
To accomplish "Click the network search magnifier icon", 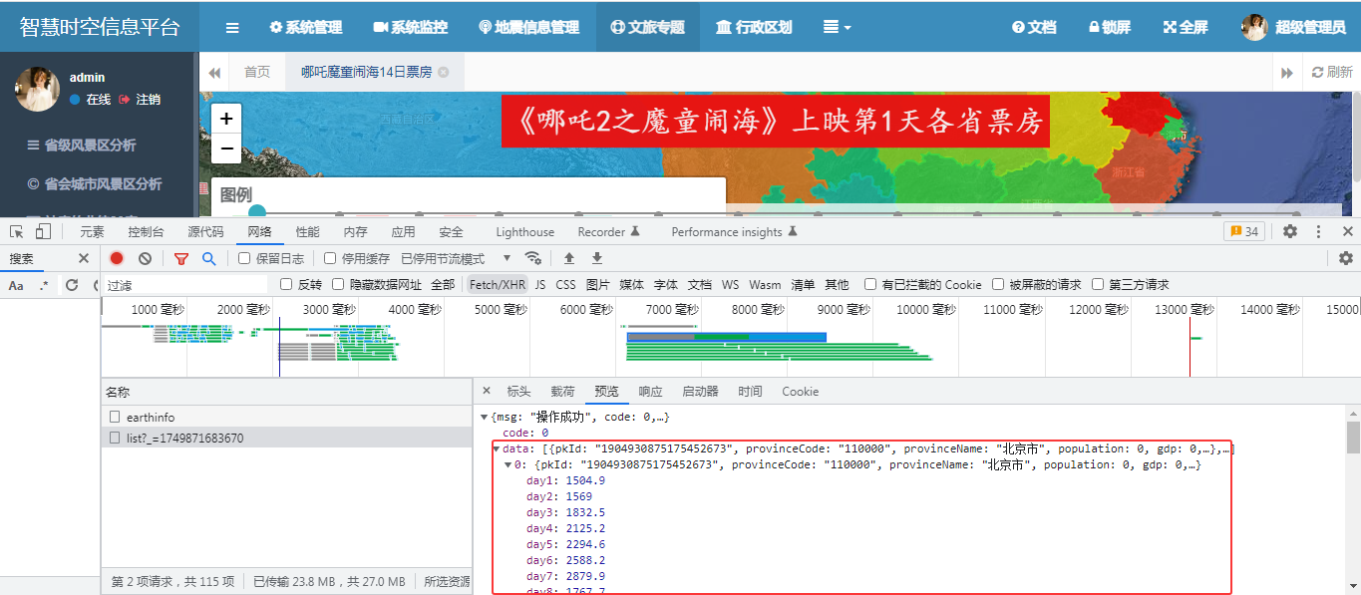I will pyautogui.click(x=208, y=258).
